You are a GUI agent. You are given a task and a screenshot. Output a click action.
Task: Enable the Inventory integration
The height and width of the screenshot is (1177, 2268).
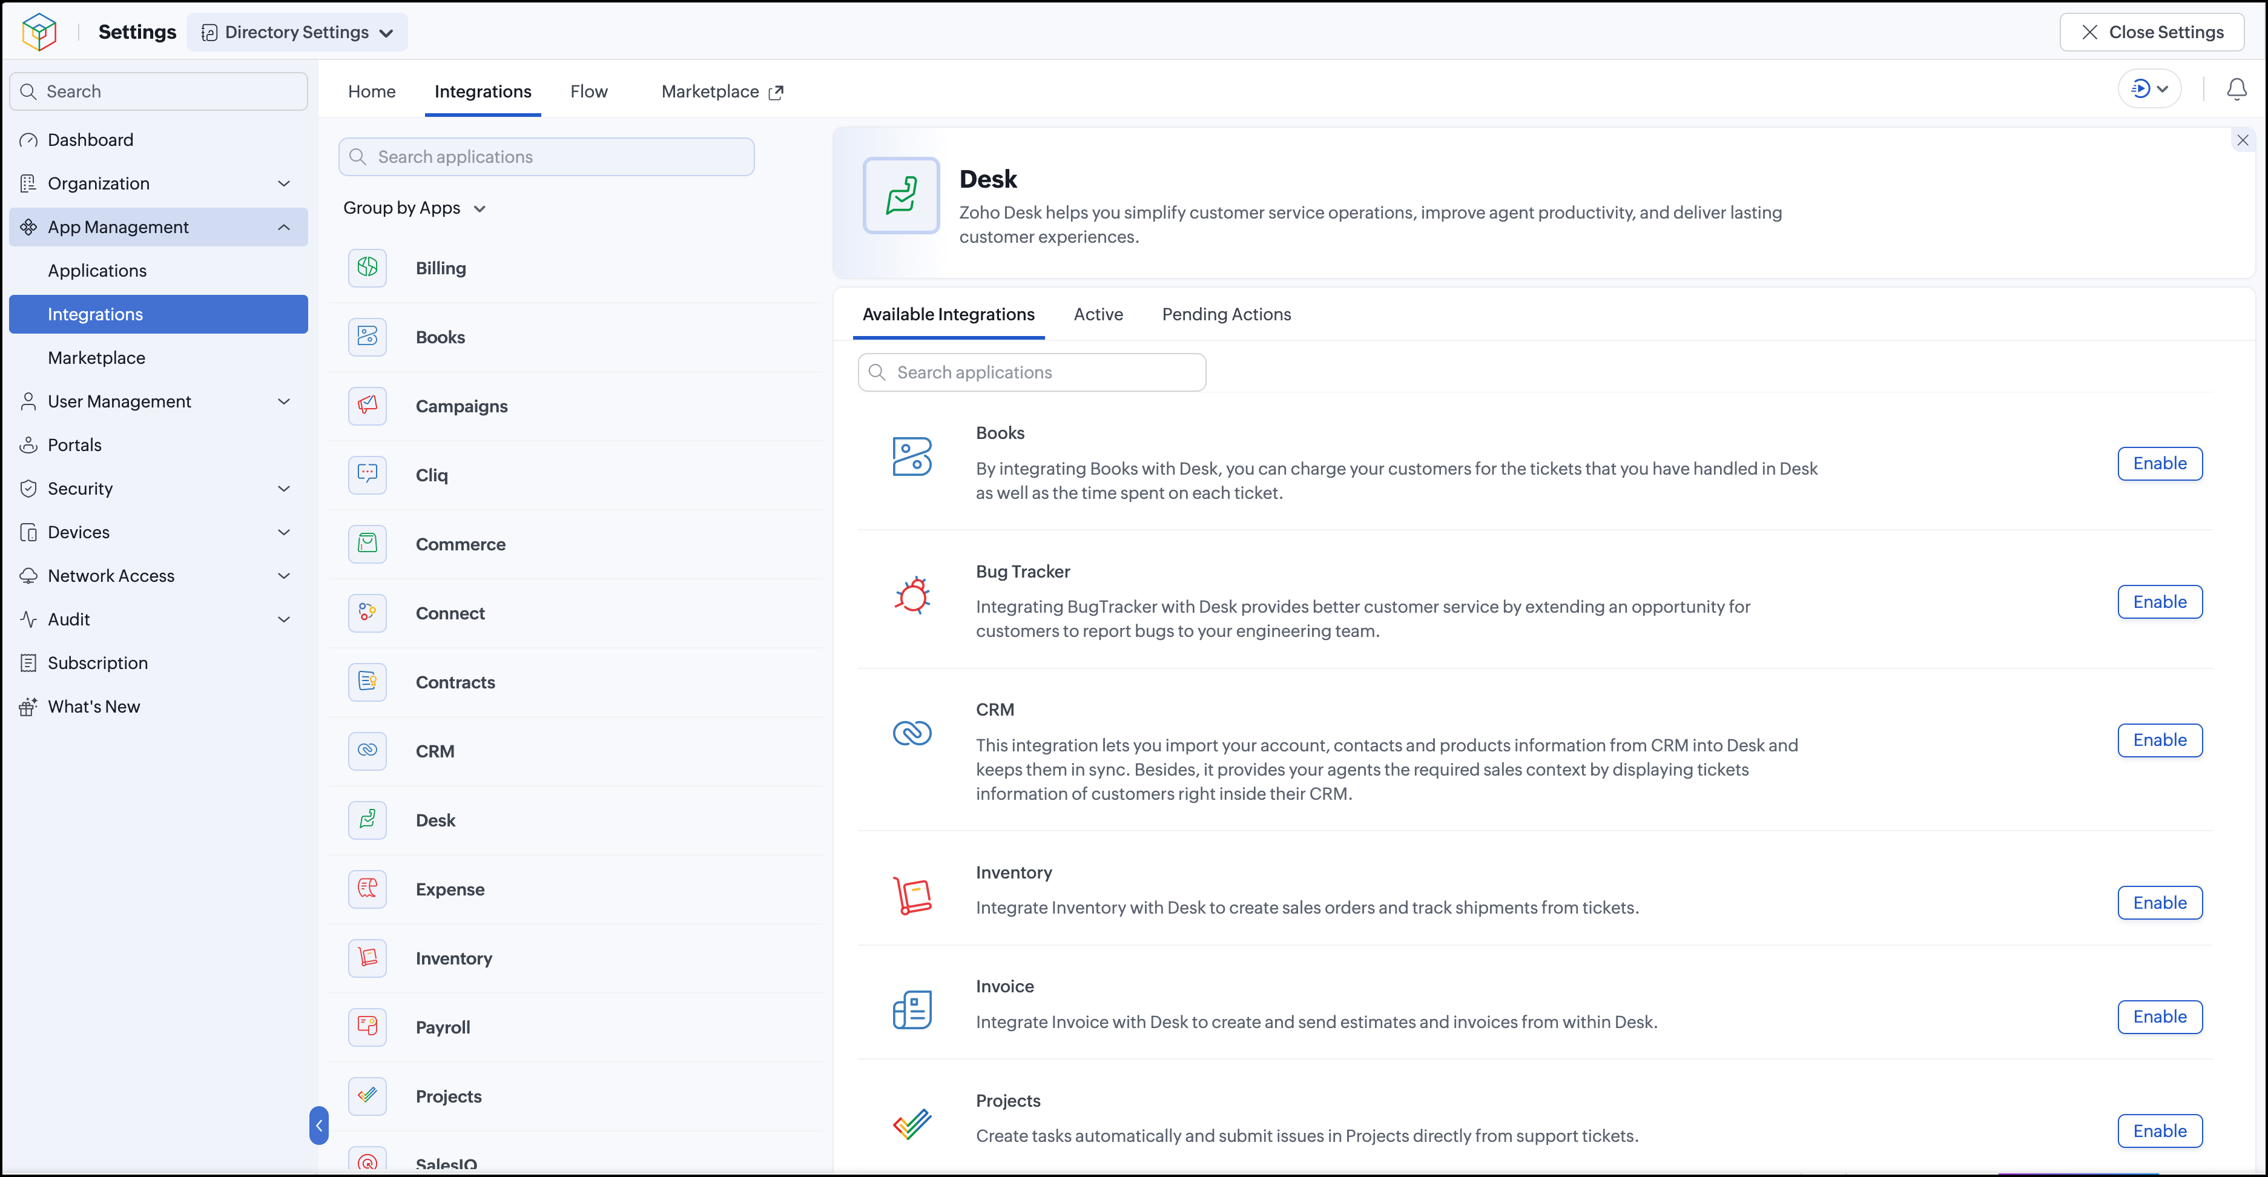pos(2160,903)
